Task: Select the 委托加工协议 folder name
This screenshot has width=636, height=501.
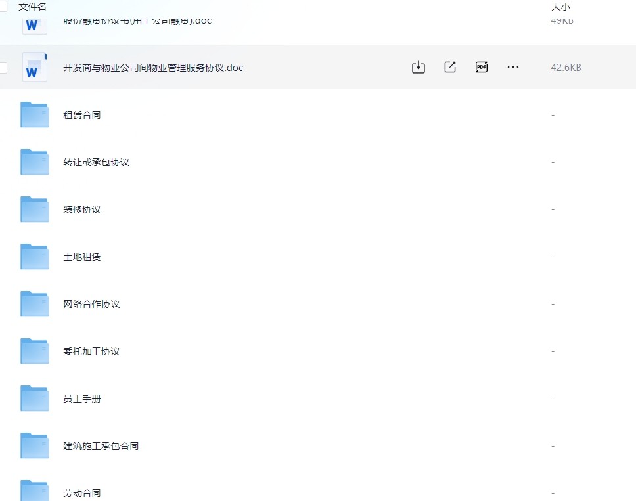Action: pos(91,351)
